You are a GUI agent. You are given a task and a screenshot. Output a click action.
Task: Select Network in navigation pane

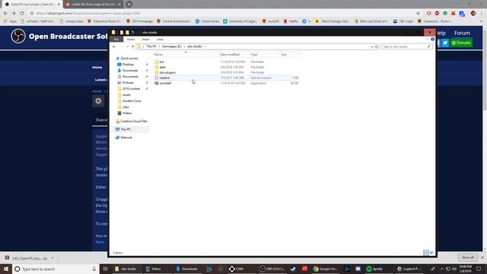(126, 137)
